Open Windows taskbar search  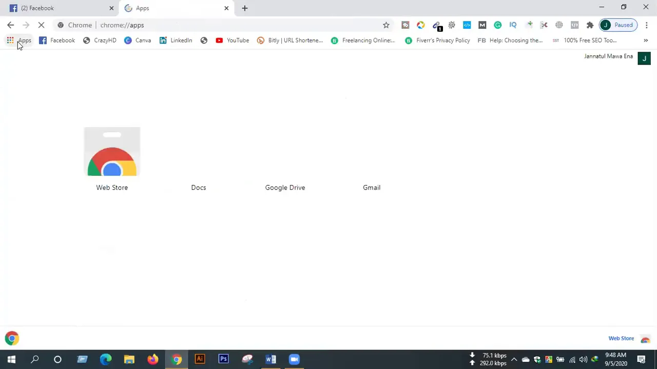click(x=35, y=359)
